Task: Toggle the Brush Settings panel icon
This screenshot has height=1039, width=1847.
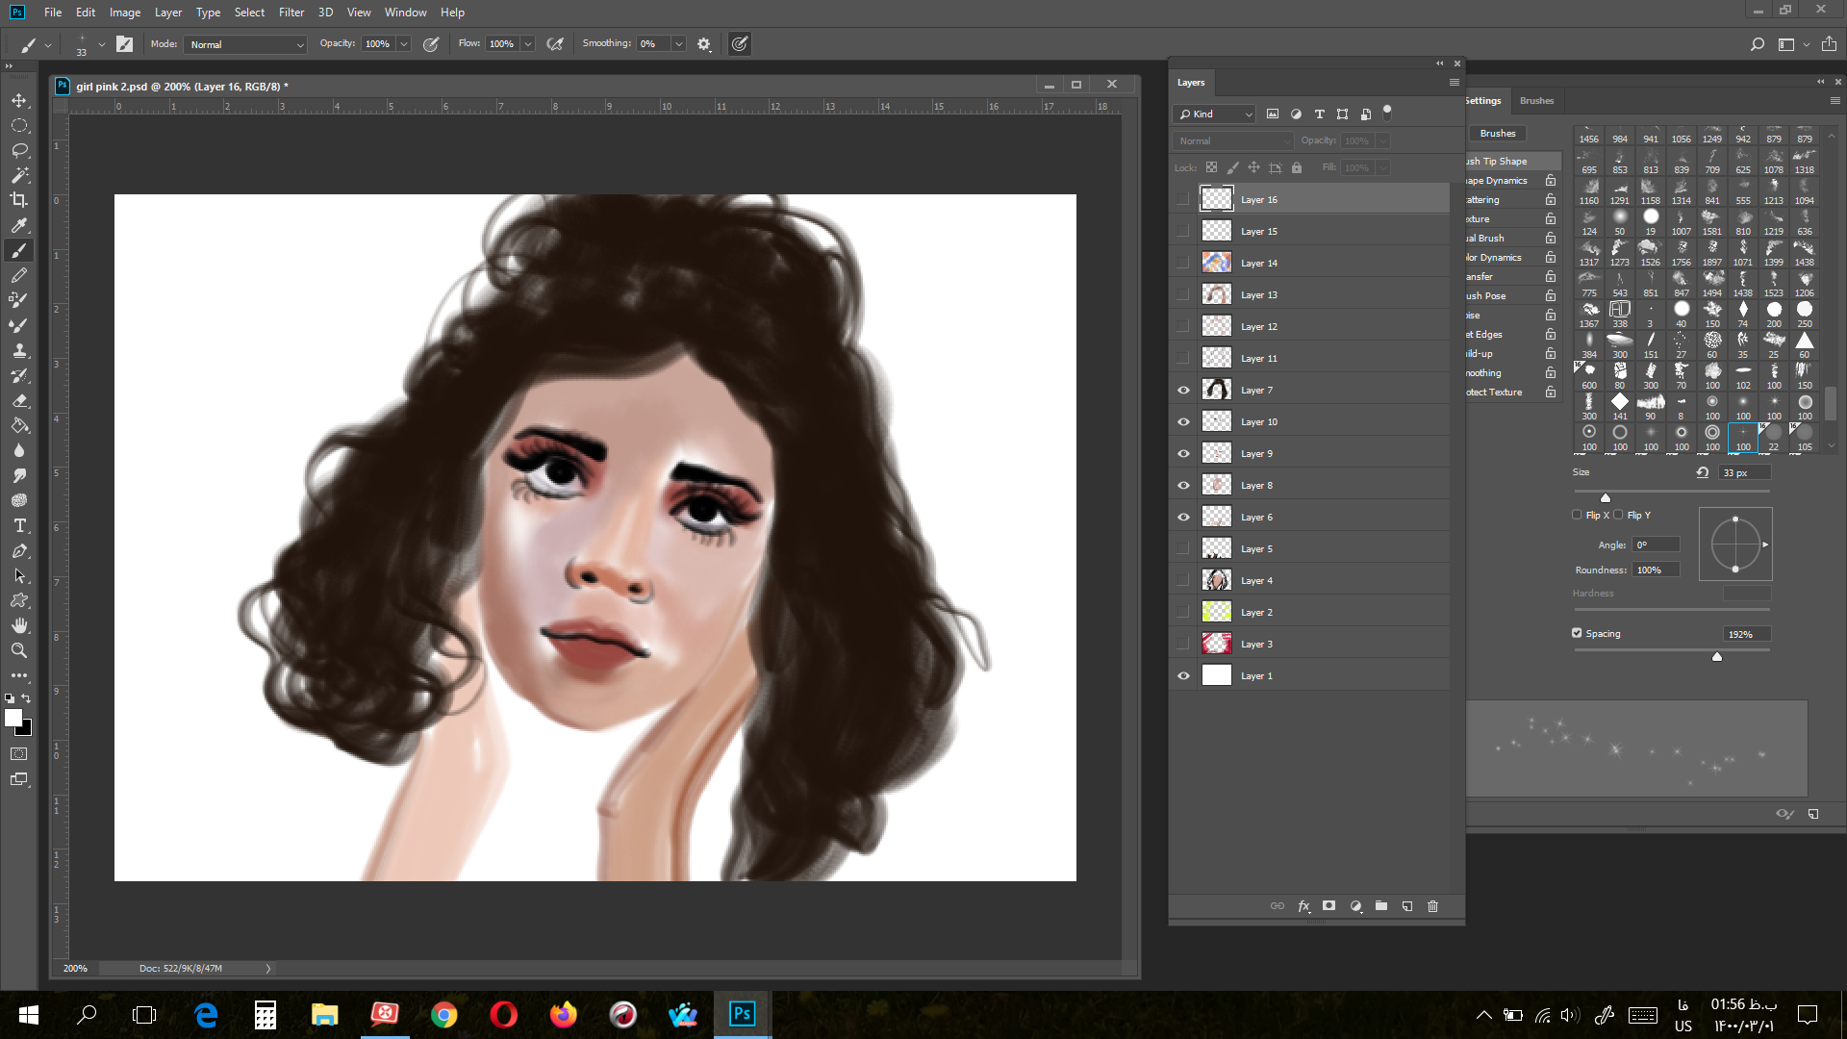Action: [124, 44]
